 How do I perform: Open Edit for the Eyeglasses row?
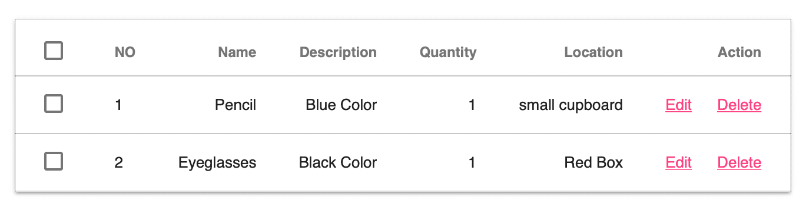pyautogui.click(x=678, y=162)
